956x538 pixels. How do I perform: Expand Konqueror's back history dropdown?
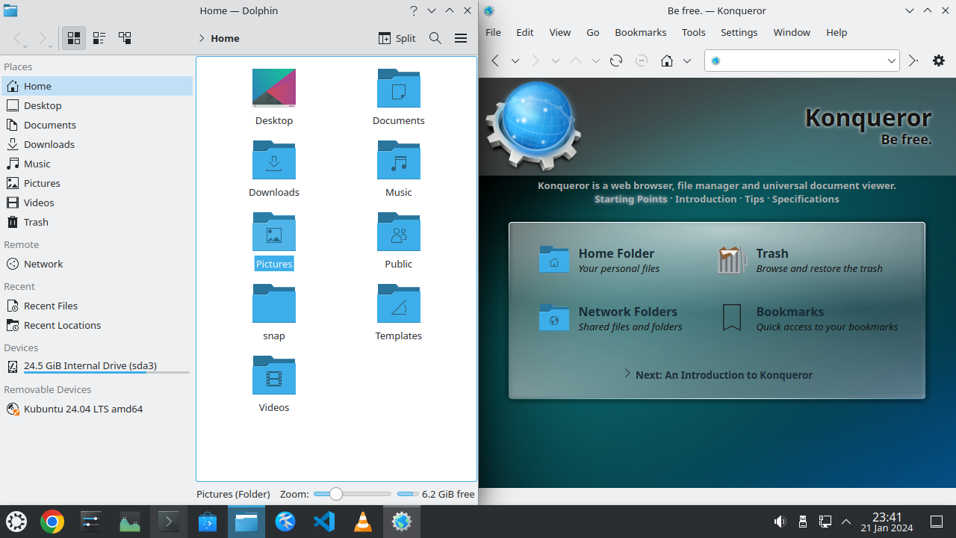pyautogui.click(x=515, y=61)
